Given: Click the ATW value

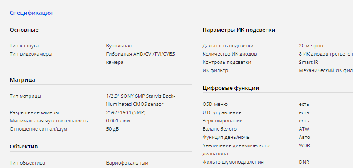Looking at the screenshot, I should coord(304,129).
